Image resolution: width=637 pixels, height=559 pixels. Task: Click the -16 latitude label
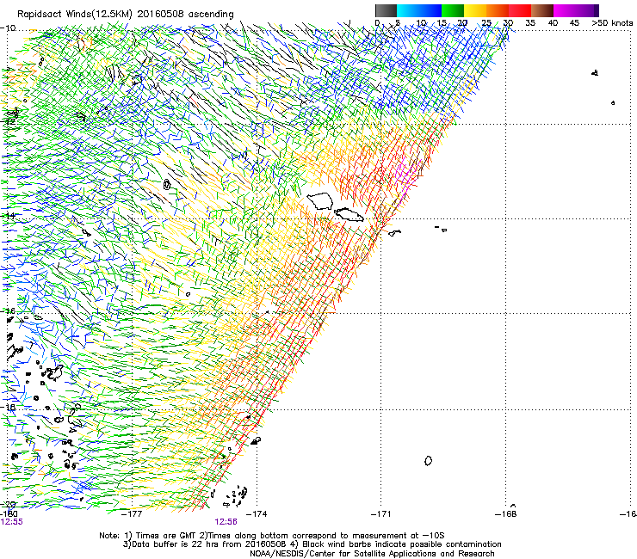(8, 311)
